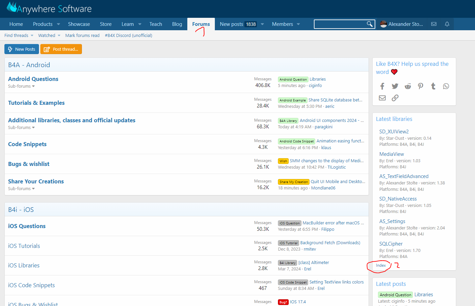475x306 pixels.
Task: Share on Facebook icon
Action: (x=382, y=86)
